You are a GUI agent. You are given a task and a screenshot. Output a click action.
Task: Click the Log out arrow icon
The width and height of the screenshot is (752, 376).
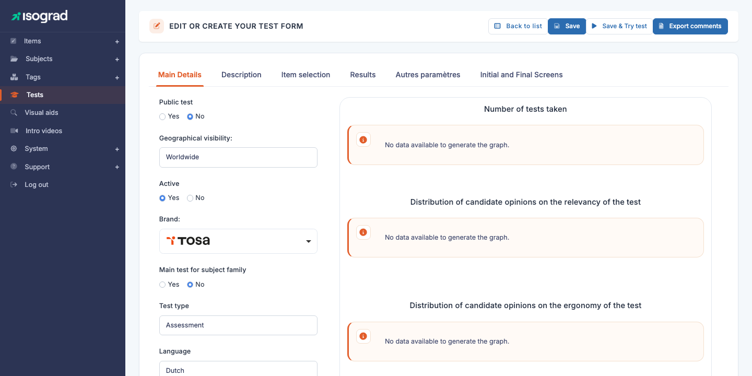tap(14, 185)
